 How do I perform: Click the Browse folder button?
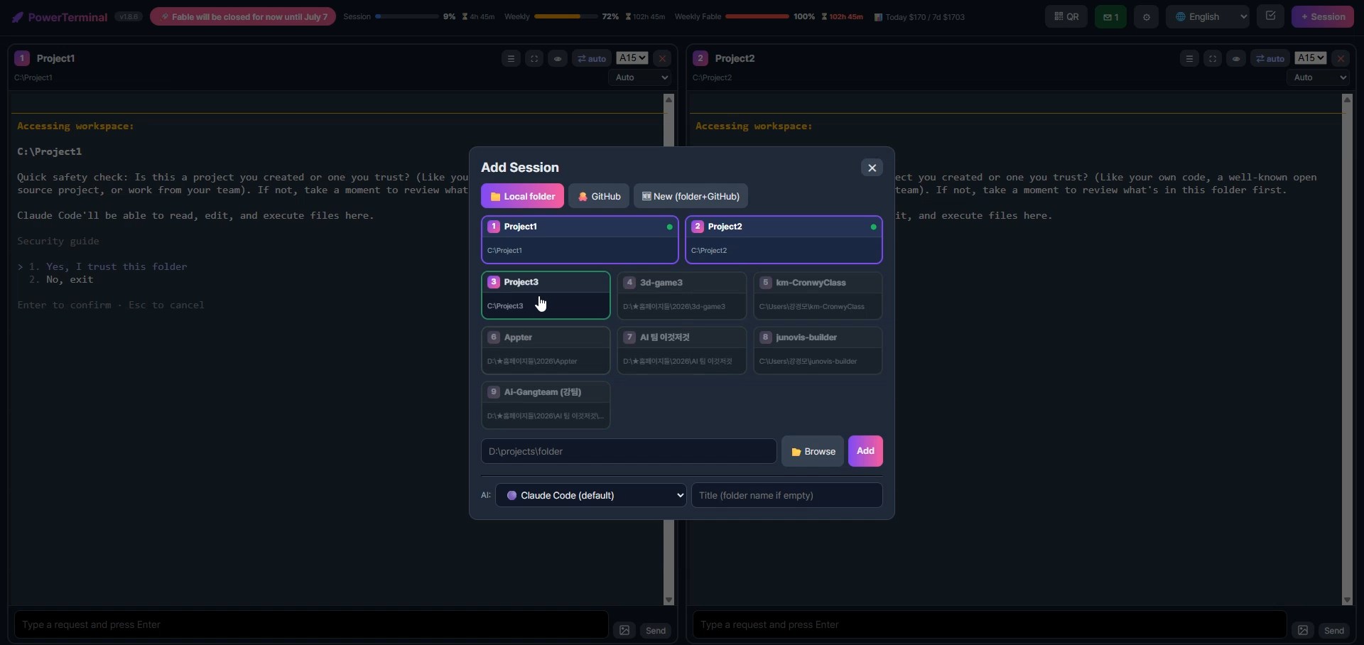pyautogui.click(x=813, y=451)
